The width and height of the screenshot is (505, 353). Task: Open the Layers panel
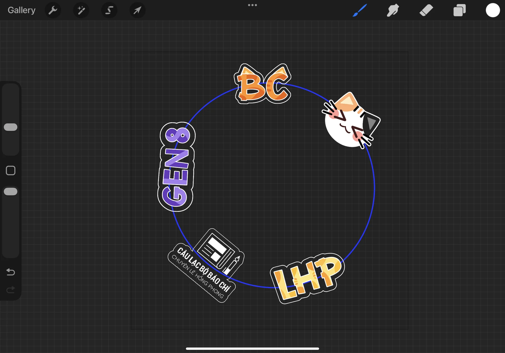click(x=460, y=10)
